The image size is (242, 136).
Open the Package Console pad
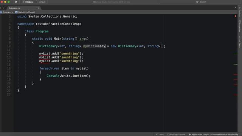176,134
